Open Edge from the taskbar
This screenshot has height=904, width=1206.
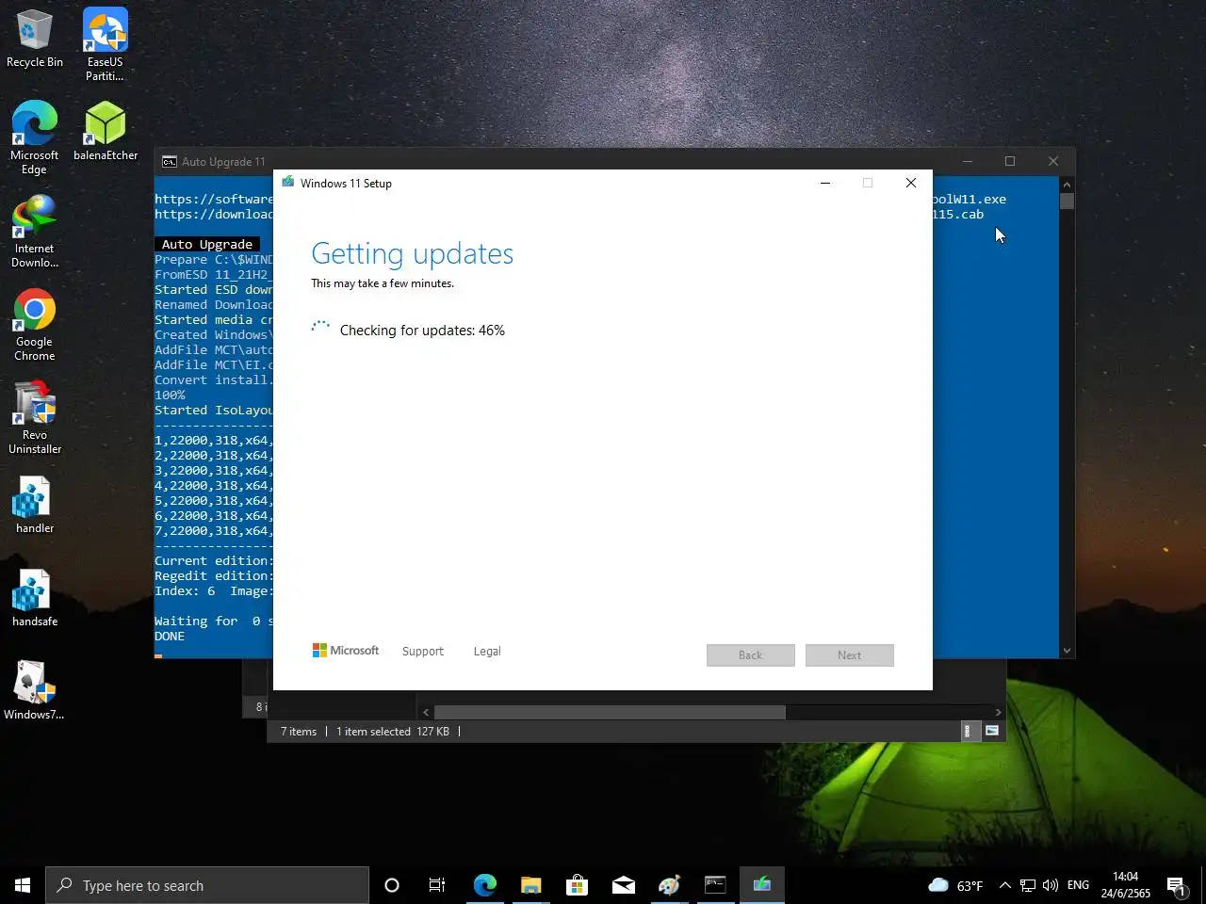[484, 885]
